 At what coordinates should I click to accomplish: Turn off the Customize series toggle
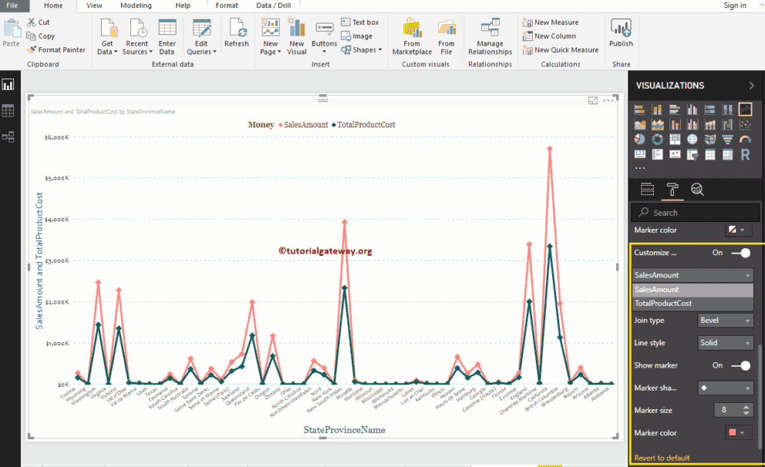pos(741,253)
